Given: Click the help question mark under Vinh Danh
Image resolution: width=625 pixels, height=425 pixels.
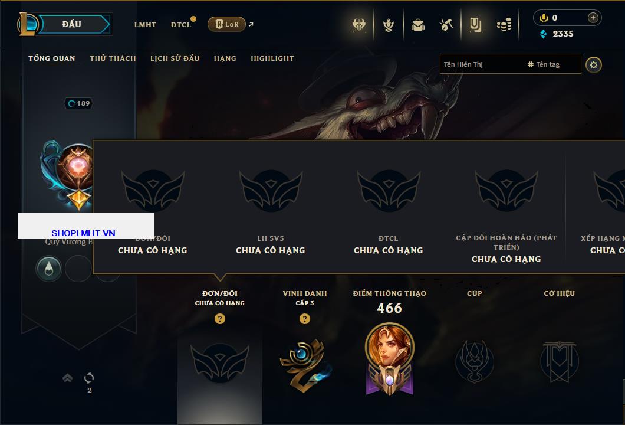Looking at the screenshot, I should point(304,318).
